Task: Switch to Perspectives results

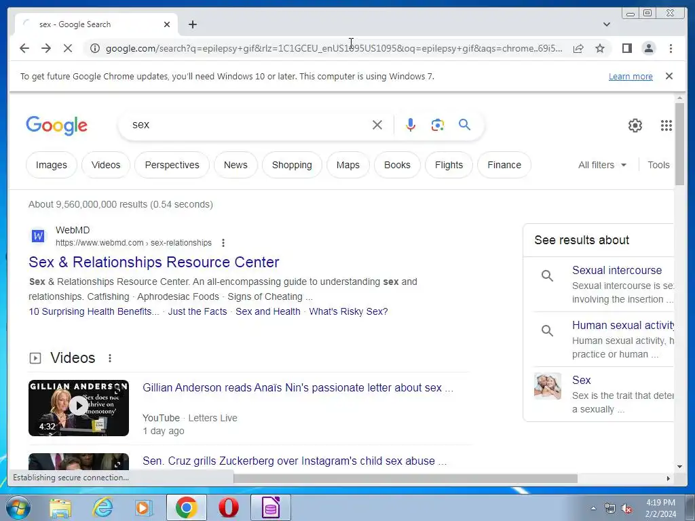Action: pos(172,165)
